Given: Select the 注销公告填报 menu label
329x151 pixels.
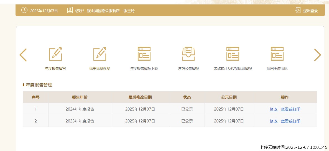Looking at the screenshot, I should tap(188, 68).
